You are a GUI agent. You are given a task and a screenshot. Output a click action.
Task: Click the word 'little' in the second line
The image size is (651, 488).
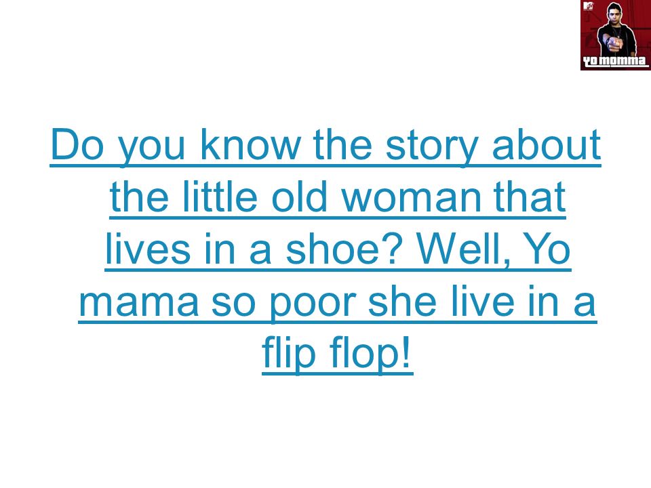pyautogui.click(x=220, y=197)
